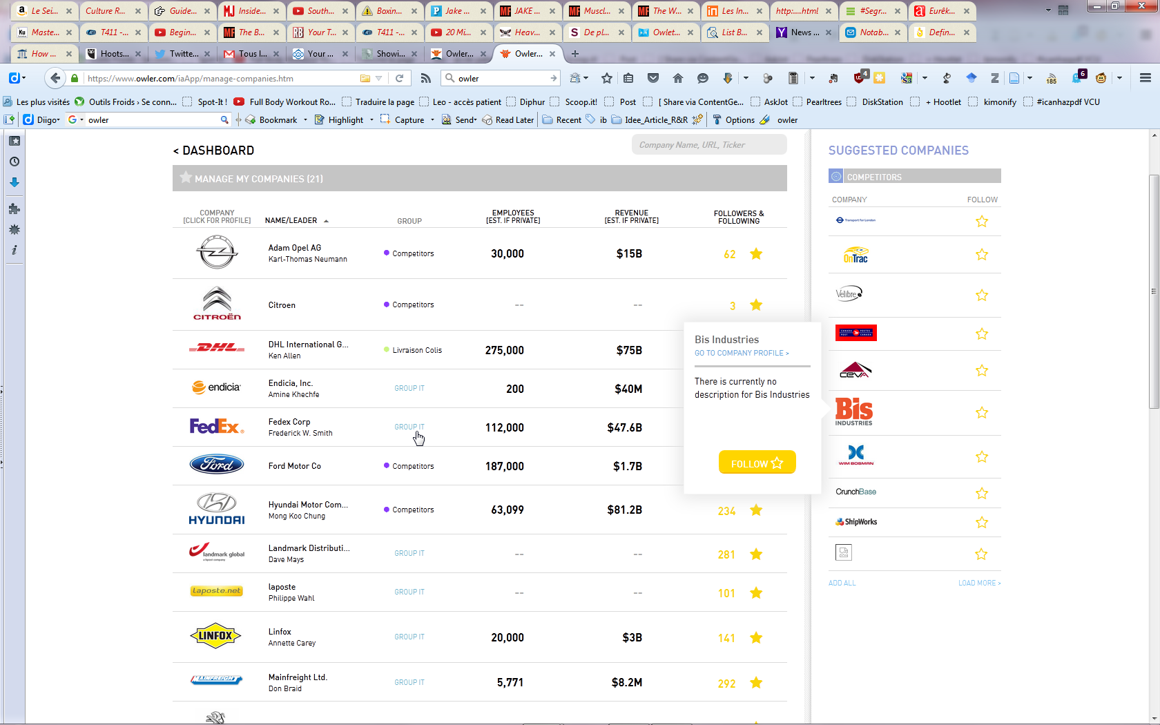Open the Ford logo profile
Screen dimensions: 1160x725
[217, 464]
